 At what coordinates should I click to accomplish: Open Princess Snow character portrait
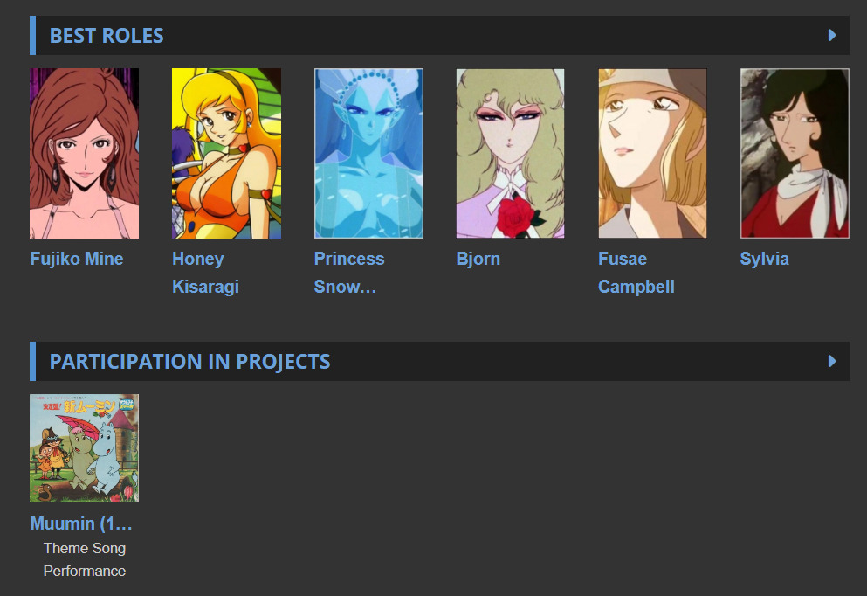click(368, 153)
